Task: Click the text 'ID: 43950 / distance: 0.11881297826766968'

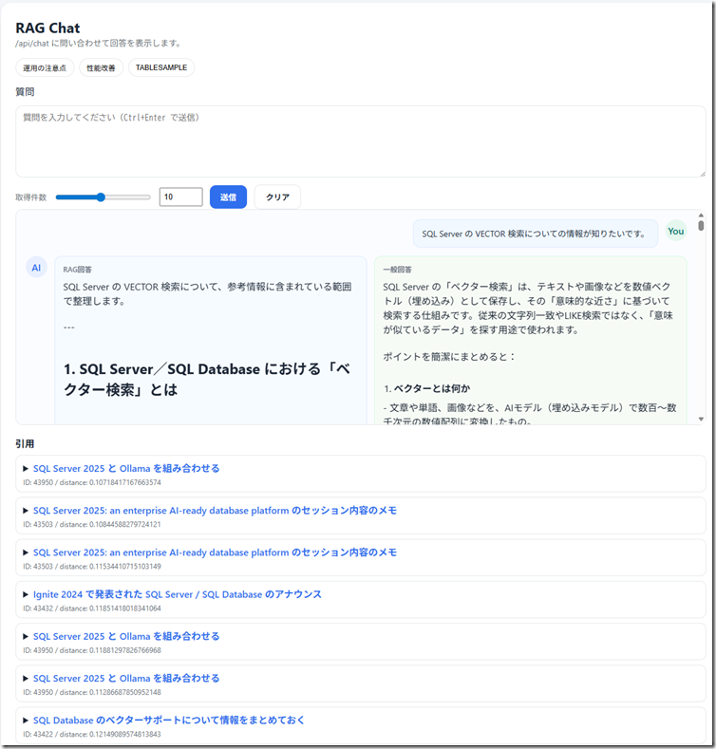Action: click(x=92, y=650)
